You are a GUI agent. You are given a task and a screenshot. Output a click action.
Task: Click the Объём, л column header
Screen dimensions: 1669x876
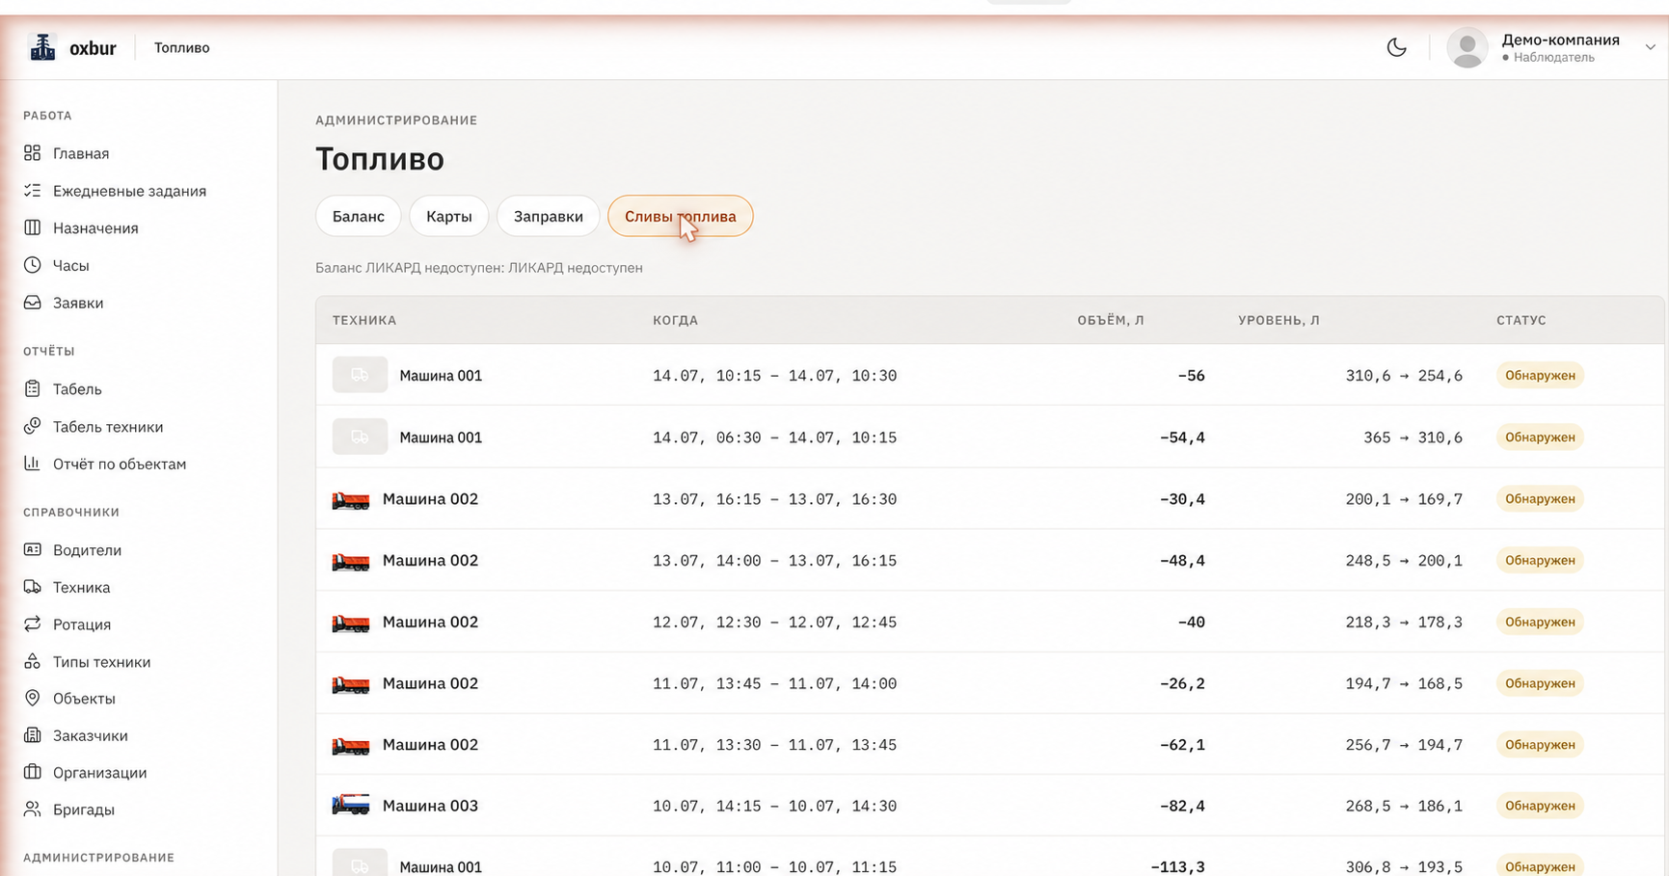point(1111,320)
